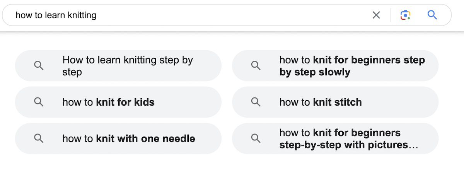Click magnifier icon beside 'how to knit for kids'
464x171 pixels.
(39, 102)
